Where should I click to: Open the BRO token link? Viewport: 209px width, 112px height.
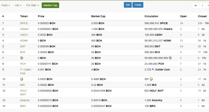23,106
